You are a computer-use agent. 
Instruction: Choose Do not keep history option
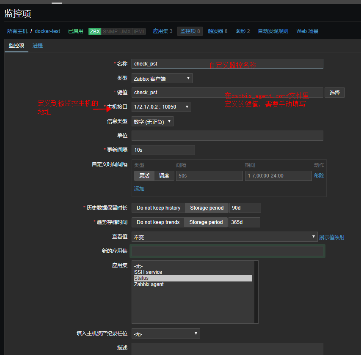click(x=158, y=208)
